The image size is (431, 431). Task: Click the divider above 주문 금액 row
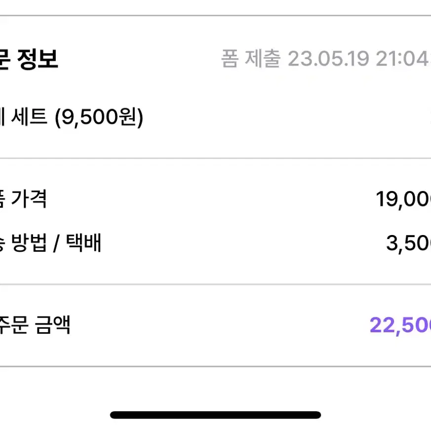[215, 284]
